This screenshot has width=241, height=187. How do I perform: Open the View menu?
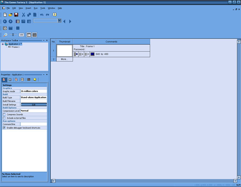click(21, 8)
